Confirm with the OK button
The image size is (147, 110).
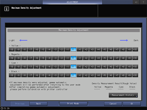[x=132, y=104]
